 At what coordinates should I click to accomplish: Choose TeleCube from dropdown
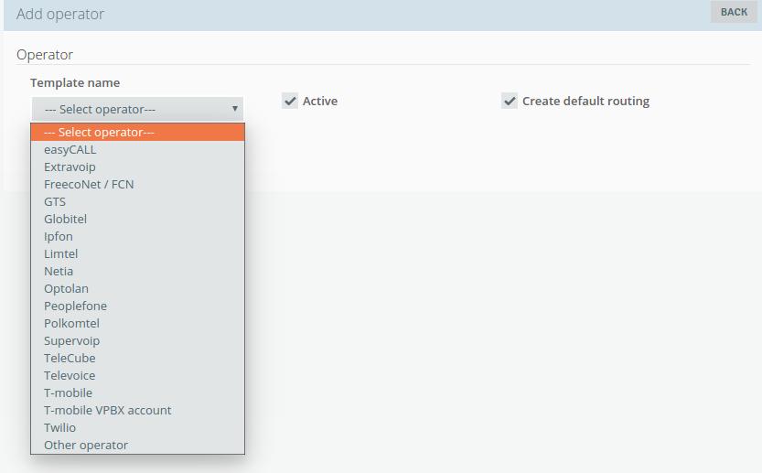pyautogui.click(x=137, y=359)
